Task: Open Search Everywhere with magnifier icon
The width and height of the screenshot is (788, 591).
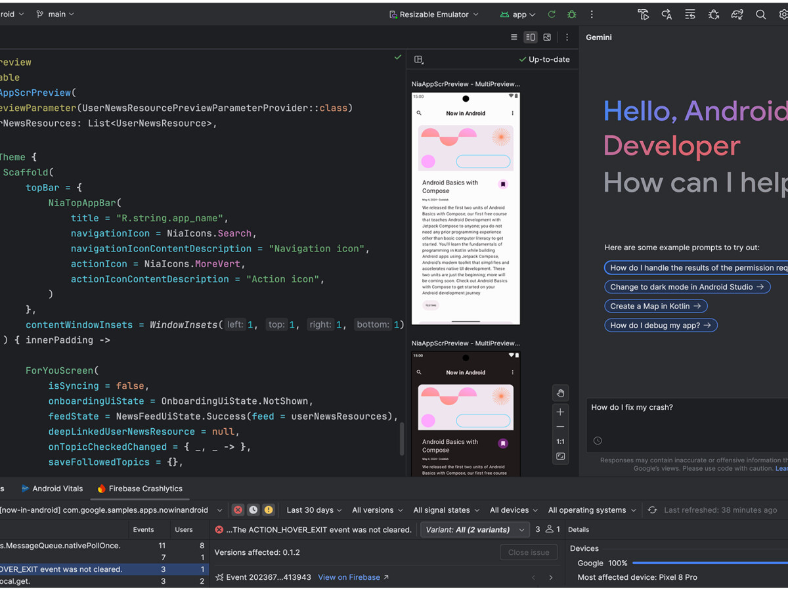Action: click(x=760, y=14)
